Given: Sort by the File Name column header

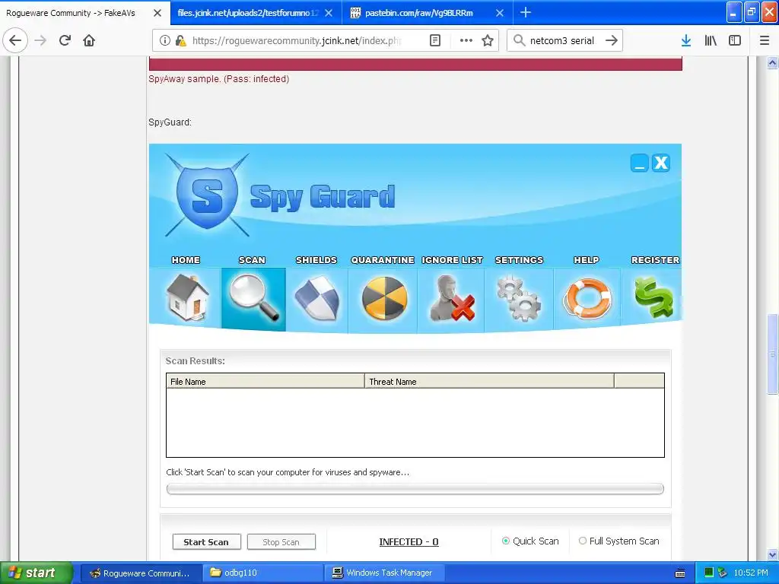Looking at the screenshot, I should click(265, 381).
